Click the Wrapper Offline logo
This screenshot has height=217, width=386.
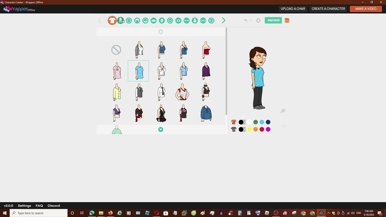point(19,9)
